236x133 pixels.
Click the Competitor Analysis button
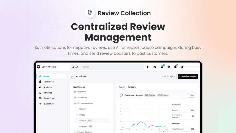[188, 76]
